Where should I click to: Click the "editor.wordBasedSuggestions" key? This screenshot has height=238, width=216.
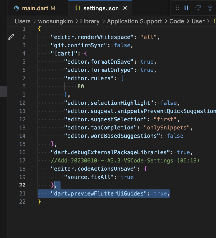click(112, 136)
